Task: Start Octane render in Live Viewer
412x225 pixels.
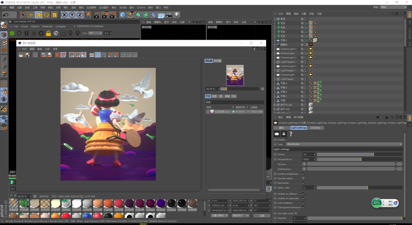Action: pyautogui.click(x=12, y=33)
